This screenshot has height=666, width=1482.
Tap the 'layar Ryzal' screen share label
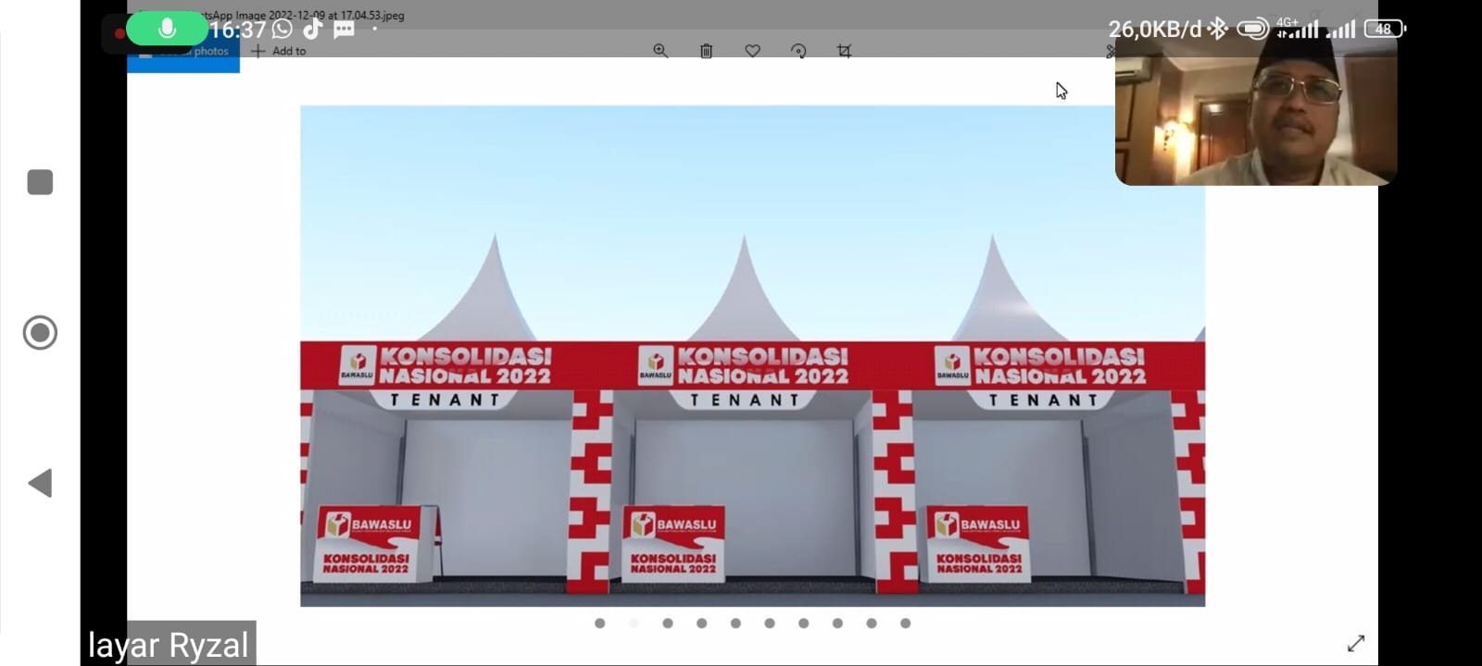[169, 645]
